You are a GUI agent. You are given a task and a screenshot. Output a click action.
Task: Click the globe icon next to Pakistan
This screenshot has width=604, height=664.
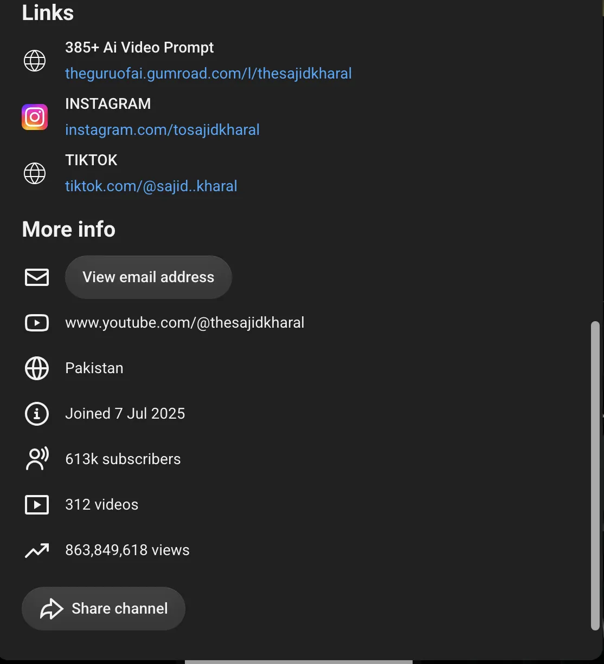pyautogui.click(x=37, y=368)
